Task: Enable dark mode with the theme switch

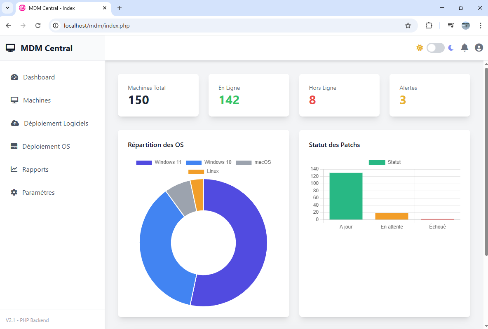Action: (435, 47)
